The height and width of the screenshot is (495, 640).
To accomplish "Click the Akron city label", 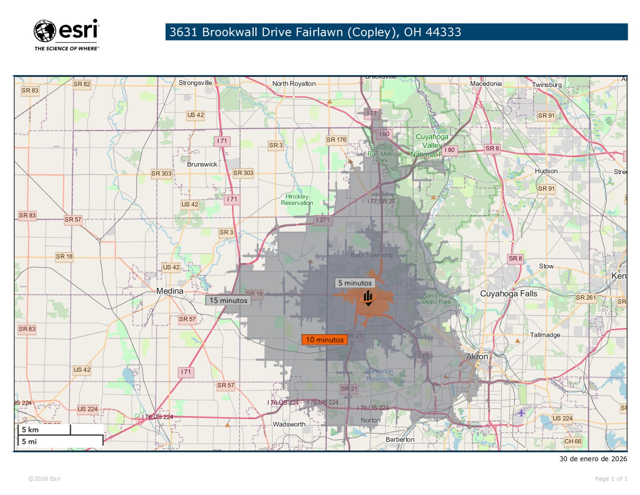I will (x=477, y=357).
